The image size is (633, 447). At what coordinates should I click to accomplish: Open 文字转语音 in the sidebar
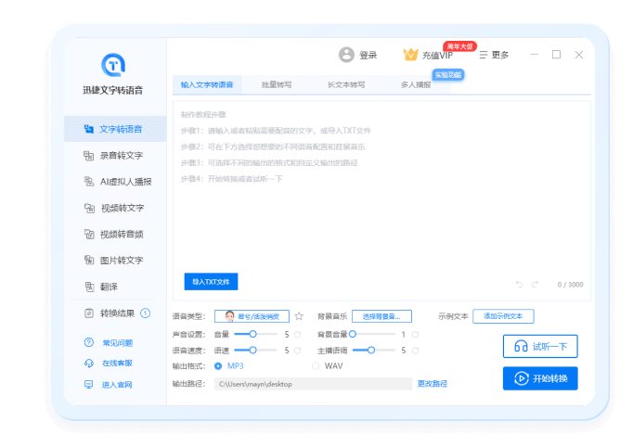pos(115,129)
